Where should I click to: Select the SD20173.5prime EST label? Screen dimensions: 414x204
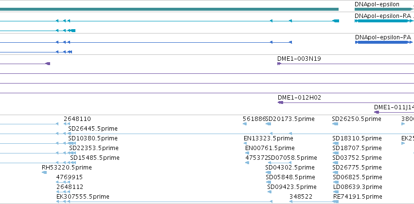290,119
